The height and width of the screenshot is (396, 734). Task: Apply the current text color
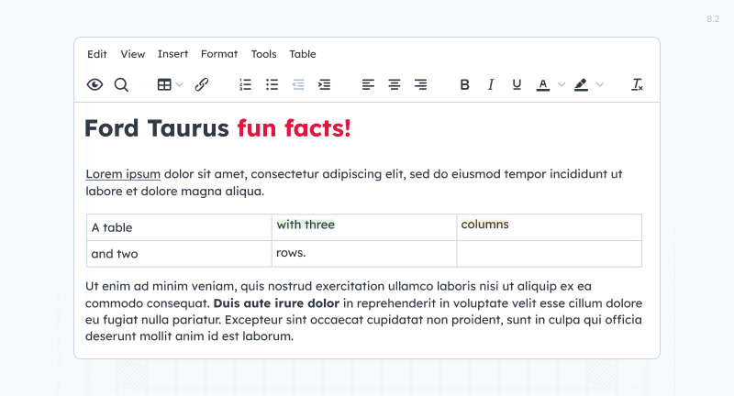point(543,84)
